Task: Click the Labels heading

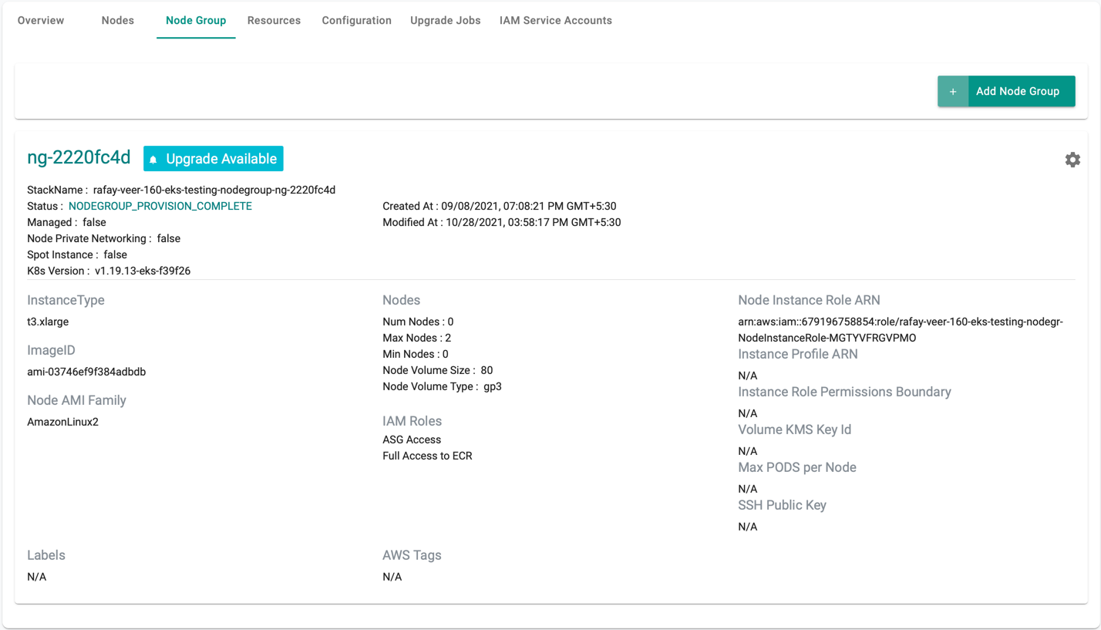Action: pos(46,555)
